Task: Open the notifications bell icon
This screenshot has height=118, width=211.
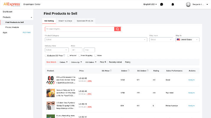Action: tap(173, 4)
